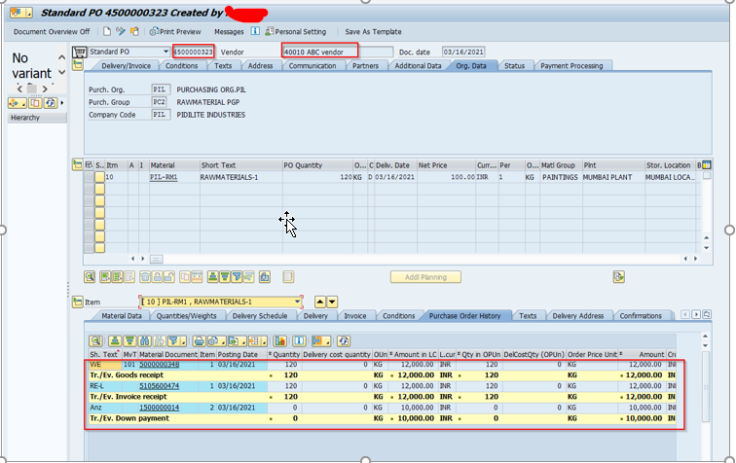736x463 pixels.
Task: Click Save As Template
Action: click(373, 31)
